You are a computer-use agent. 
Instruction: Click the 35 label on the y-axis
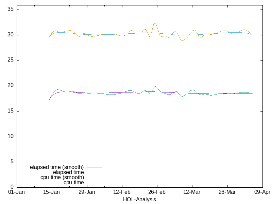[10, 10]
